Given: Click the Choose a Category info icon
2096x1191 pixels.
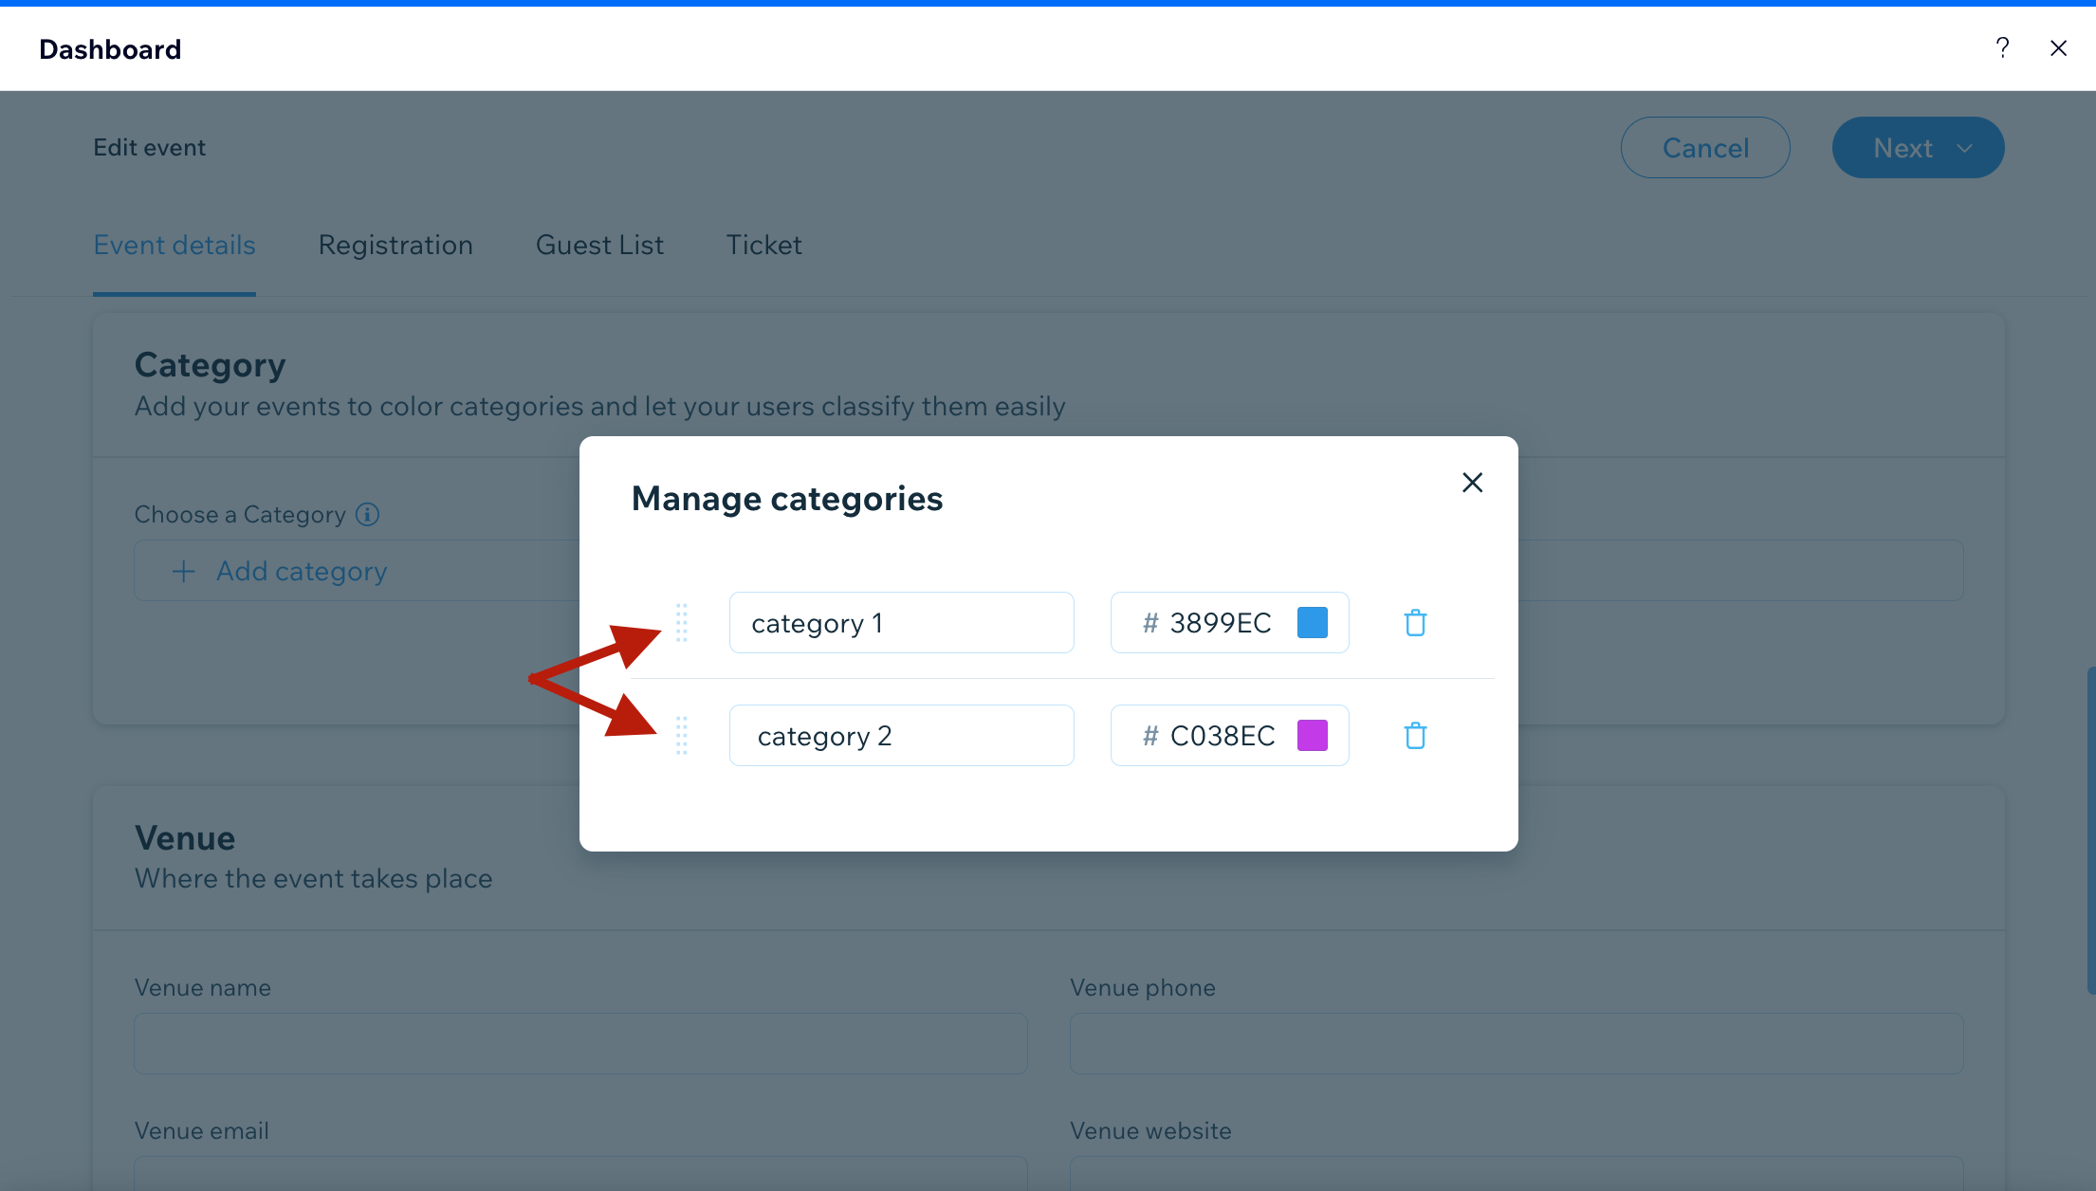Looking at the screenshot, I should 367,514.
